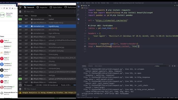Open the Python terminal selector dropdown
The image size is (178, 100).
click(x=161, y=66)
